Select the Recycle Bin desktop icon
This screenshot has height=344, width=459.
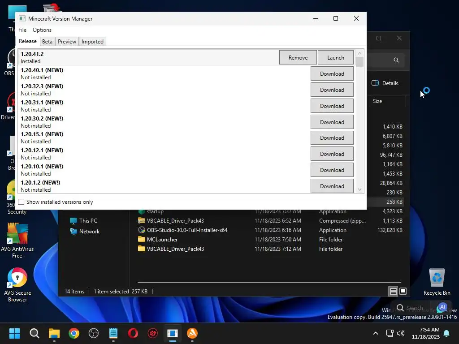[437, 282]
